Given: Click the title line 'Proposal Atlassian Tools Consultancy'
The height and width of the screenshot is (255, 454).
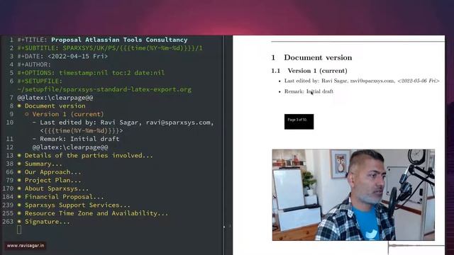Looking at the screenshot, I should (119, 40).
